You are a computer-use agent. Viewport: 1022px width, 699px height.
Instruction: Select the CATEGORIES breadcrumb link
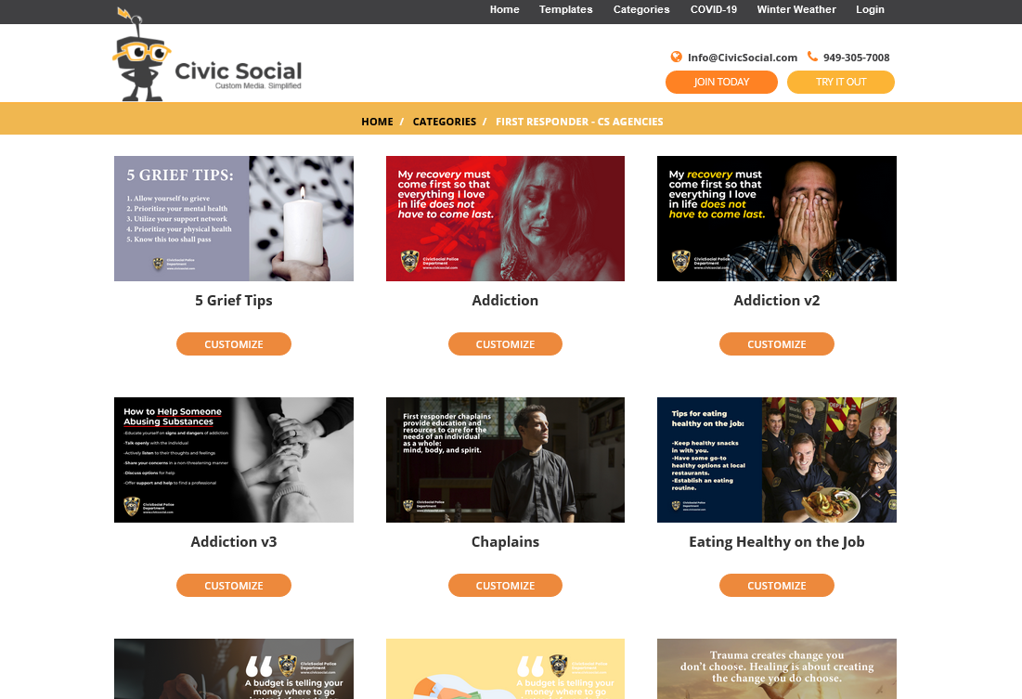[445, 122]
